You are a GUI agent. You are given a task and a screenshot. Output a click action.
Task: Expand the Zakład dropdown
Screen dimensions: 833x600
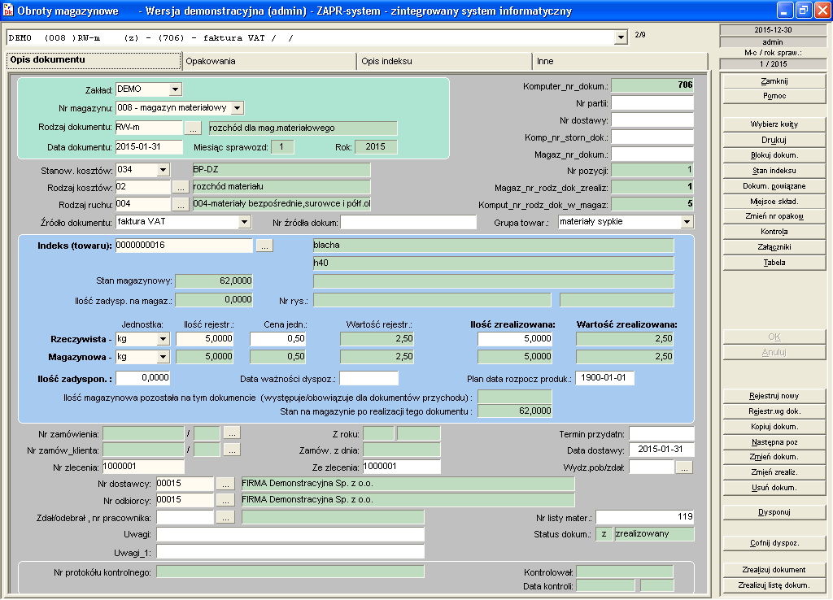point(175,89)
